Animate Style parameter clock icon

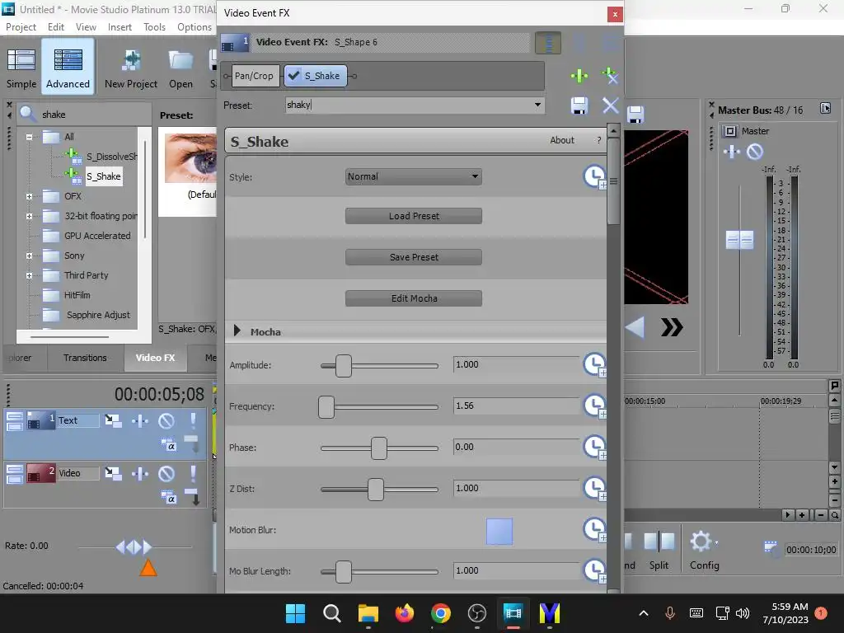(595, 176)
